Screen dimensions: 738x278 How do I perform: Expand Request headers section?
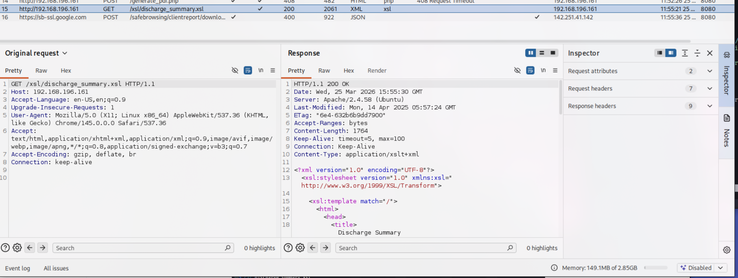(x=710, y=88)
